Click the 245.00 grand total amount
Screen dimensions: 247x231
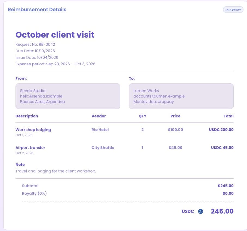coord(222,211)
